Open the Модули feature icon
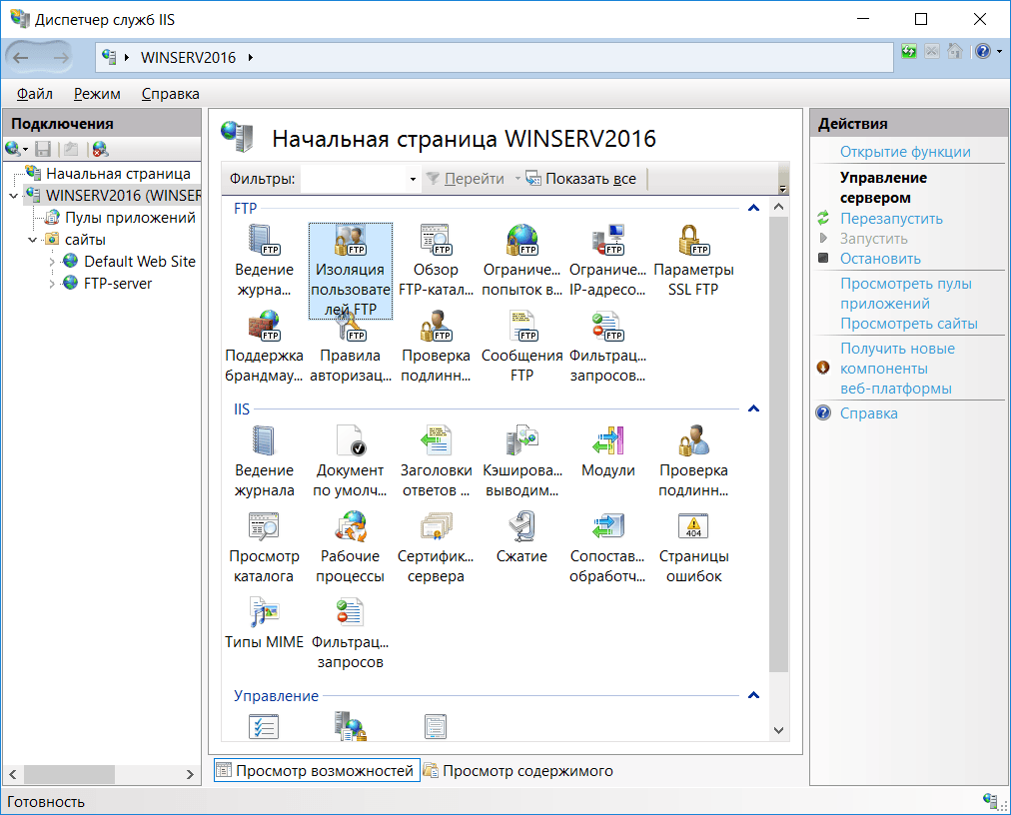The height and width of the screenshot is (815, 1011). click(x=607, y=440)
